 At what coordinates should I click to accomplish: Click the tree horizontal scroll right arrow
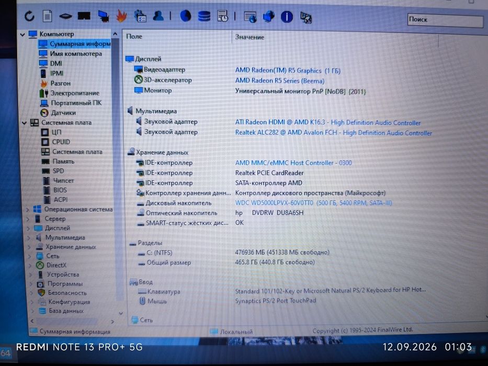click(112, 322)
